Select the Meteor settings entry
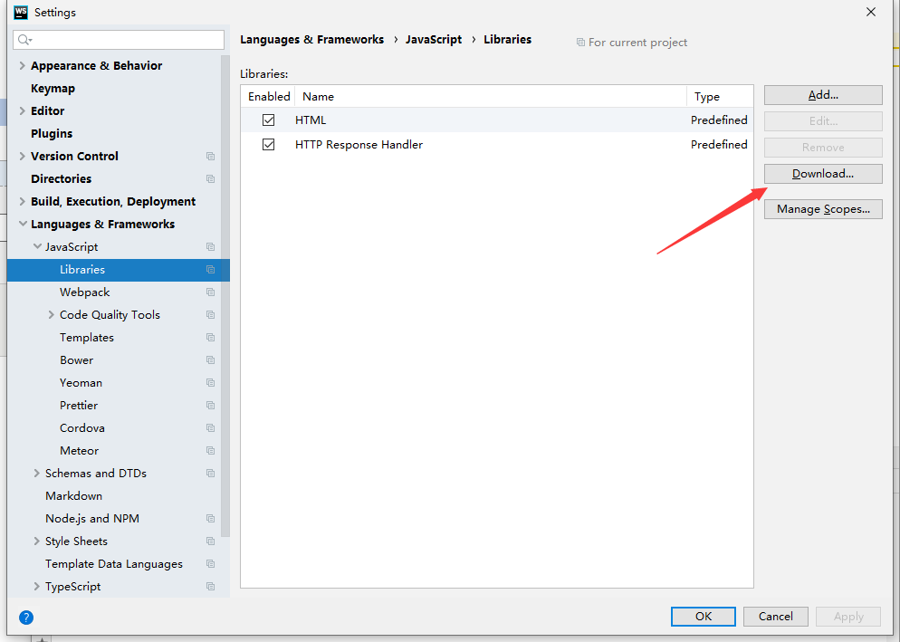 (79, 451)
